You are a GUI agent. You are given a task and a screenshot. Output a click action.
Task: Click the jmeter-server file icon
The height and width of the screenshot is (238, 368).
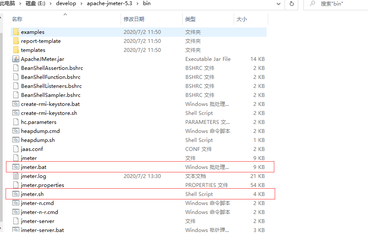(16, 221)
